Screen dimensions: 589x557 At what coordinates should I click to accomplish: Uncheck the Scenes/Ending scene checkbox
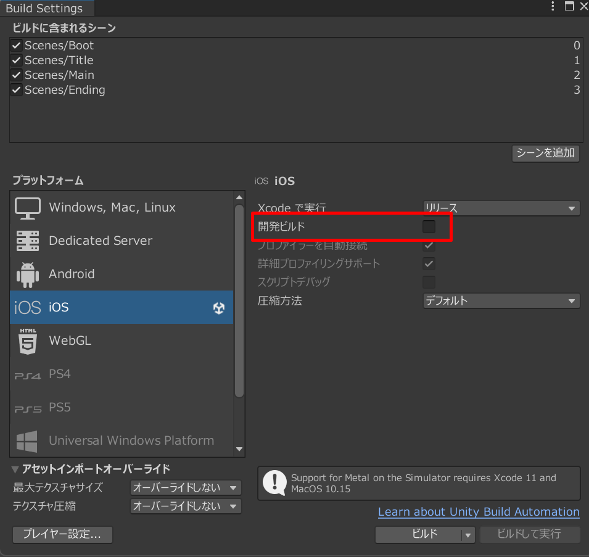tap(17, 90)
